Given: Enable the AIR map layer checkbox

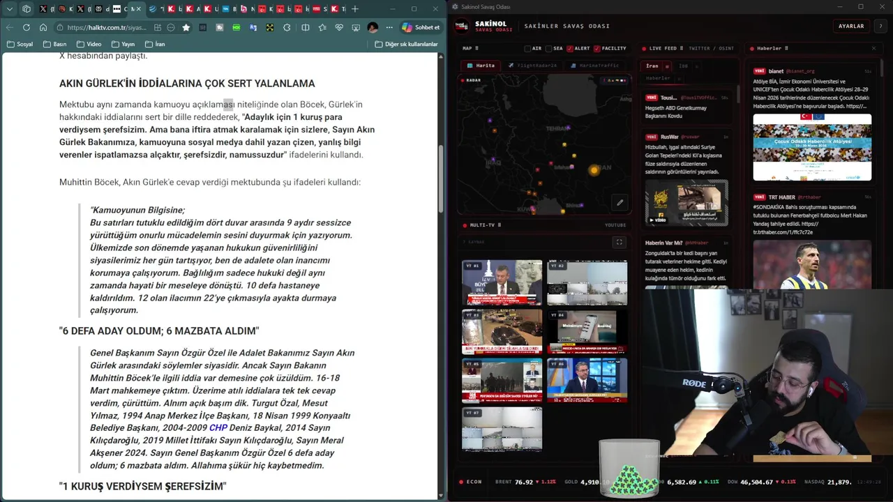Looking at the screenshot, I should click(527, 49).
